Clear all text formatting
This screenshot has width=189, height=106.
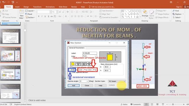68,12
